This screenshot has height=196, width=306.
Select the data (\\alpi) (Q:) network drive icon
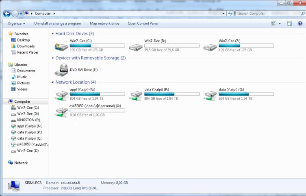click(x=210, y=96)
